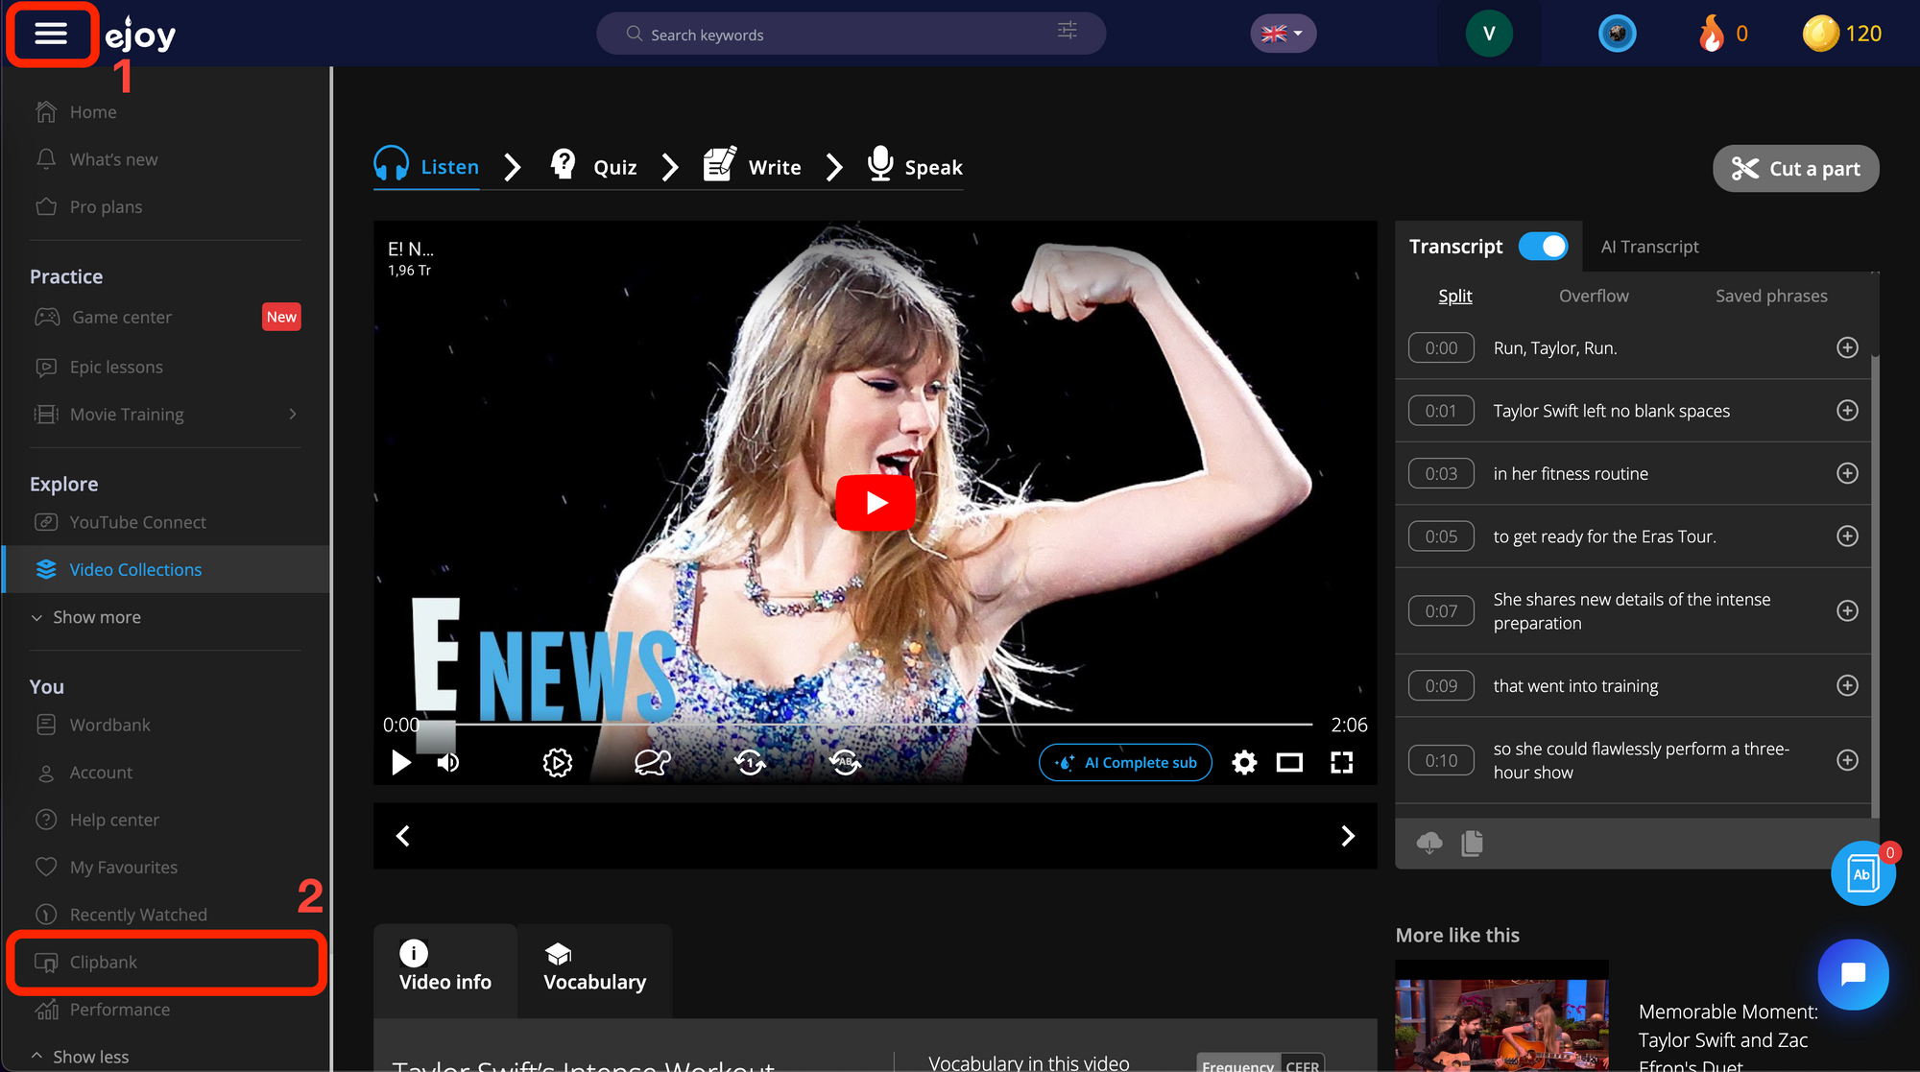The height and width of the screenshot is (1072, 1920).
Task: Open video settings gear
Action: click(1244, 762)
